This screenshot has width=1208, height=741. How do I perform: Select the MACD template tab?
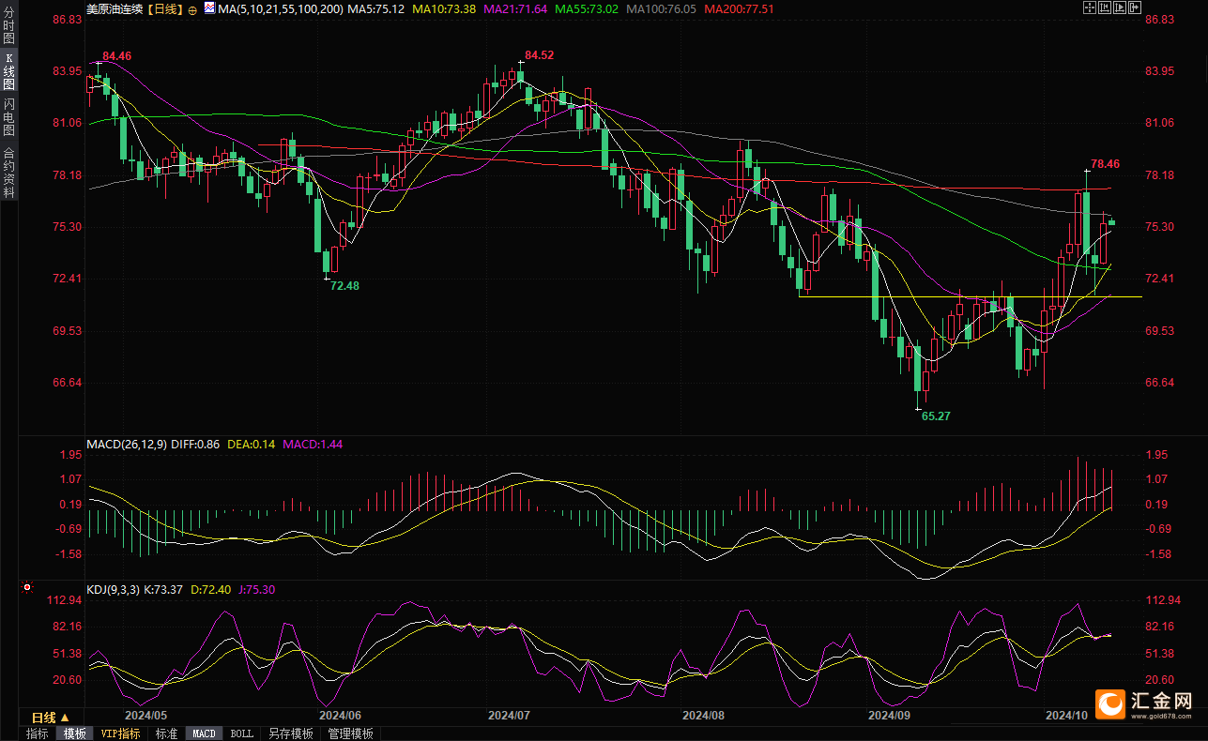[204, 733]
